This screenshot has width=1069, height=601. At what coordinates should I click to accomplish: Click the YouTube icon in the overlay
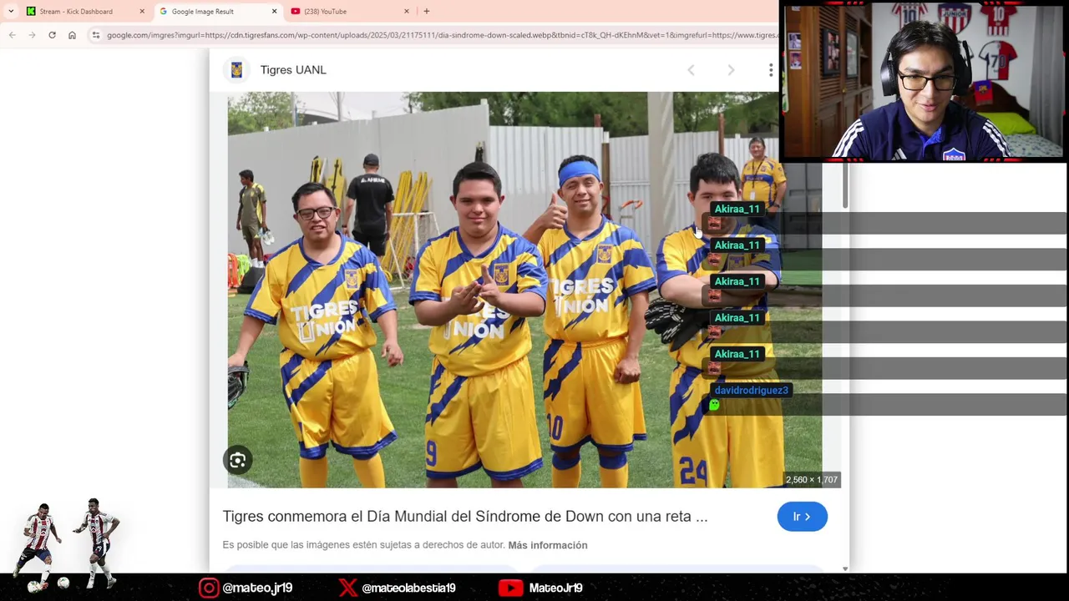pyautogui.click(x=510, y=588)
